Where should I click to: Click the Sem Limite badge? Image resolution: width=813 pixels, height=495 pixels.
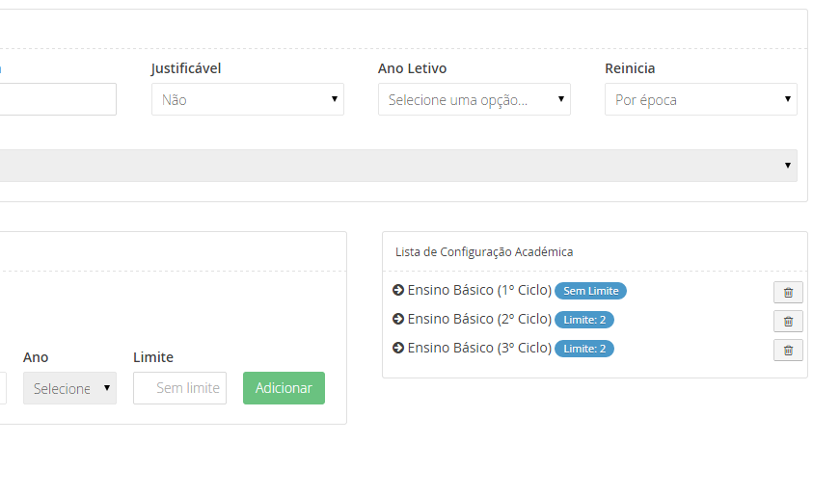(590, 291)
